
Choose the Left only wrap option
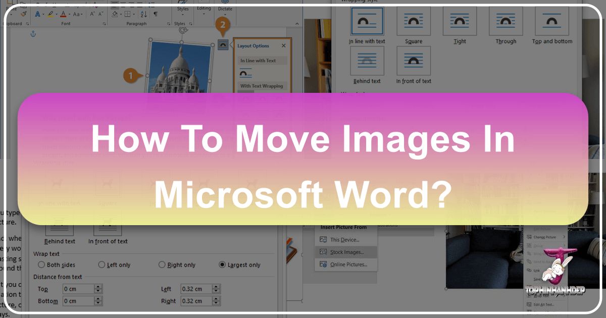pos(102,264)
